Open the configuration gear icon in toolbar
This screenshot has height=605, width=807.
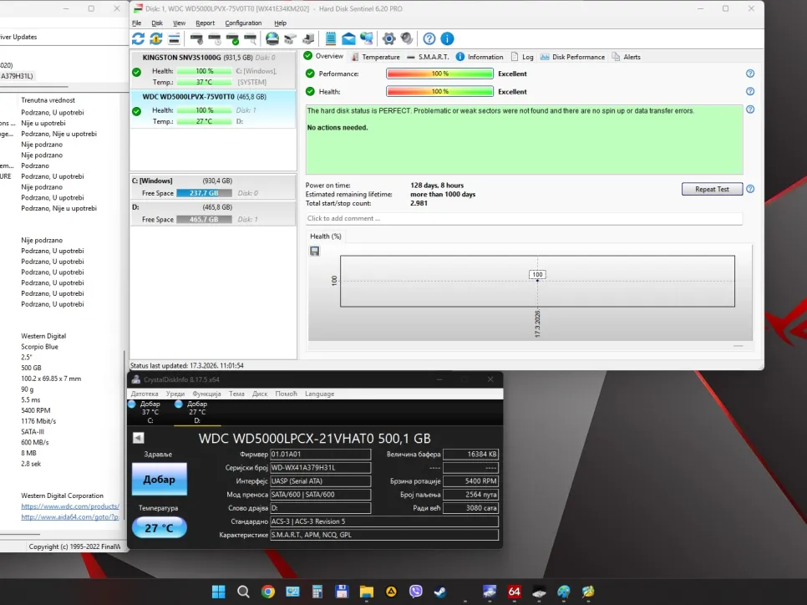pos(388,38)
